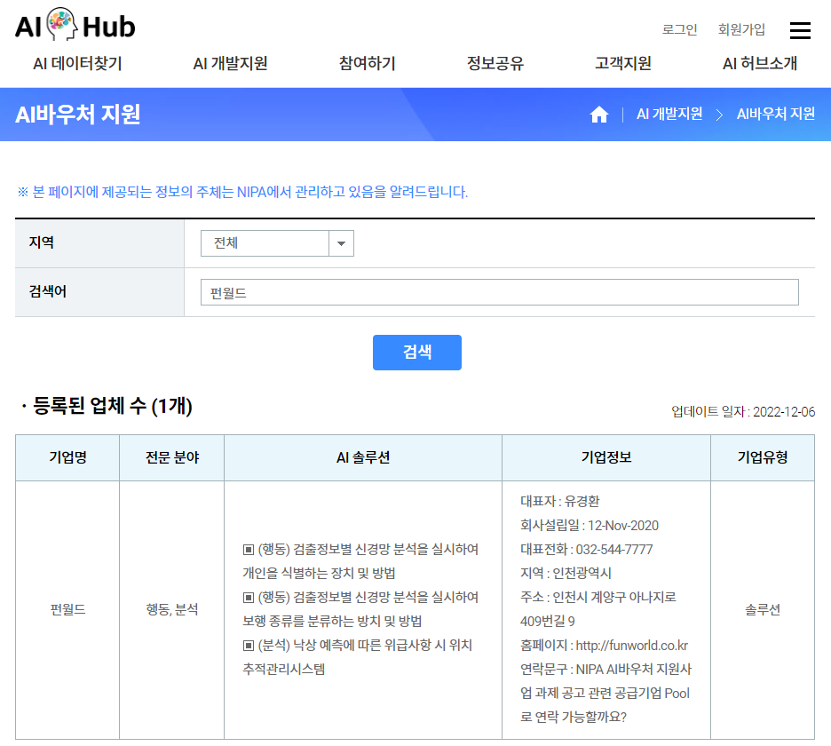Screen dimensions: 831x746
Task: Click AI 개발지원 in the breadcrumb
Action: [669, 115]
